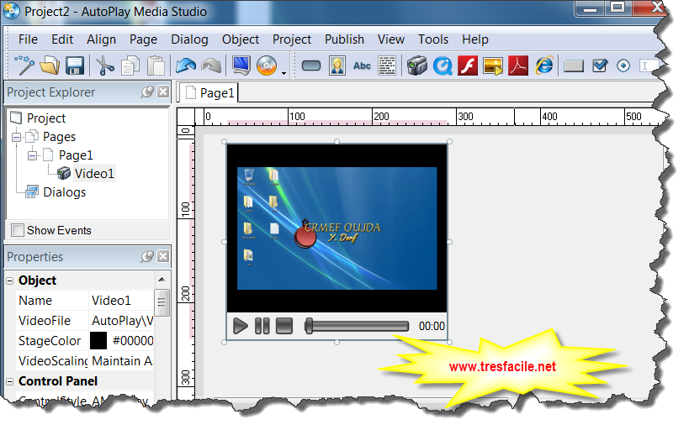Click the Properties panel scrollbar thumb
This screenshot has height=430, width=689.
162,302
